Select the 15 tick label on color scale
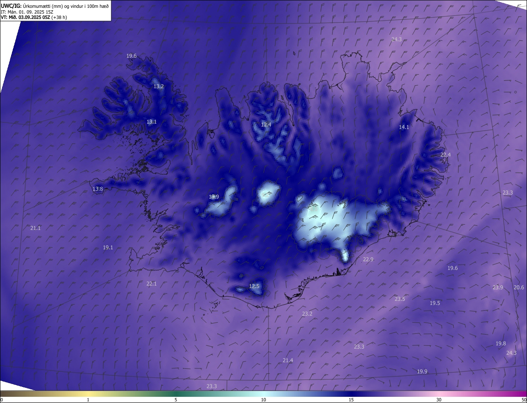The height and width of the screenshot is (403, 527). 351,400
